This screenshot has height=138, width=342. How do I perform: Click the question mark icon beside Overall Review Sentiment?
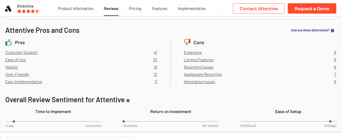click(128, 101)
